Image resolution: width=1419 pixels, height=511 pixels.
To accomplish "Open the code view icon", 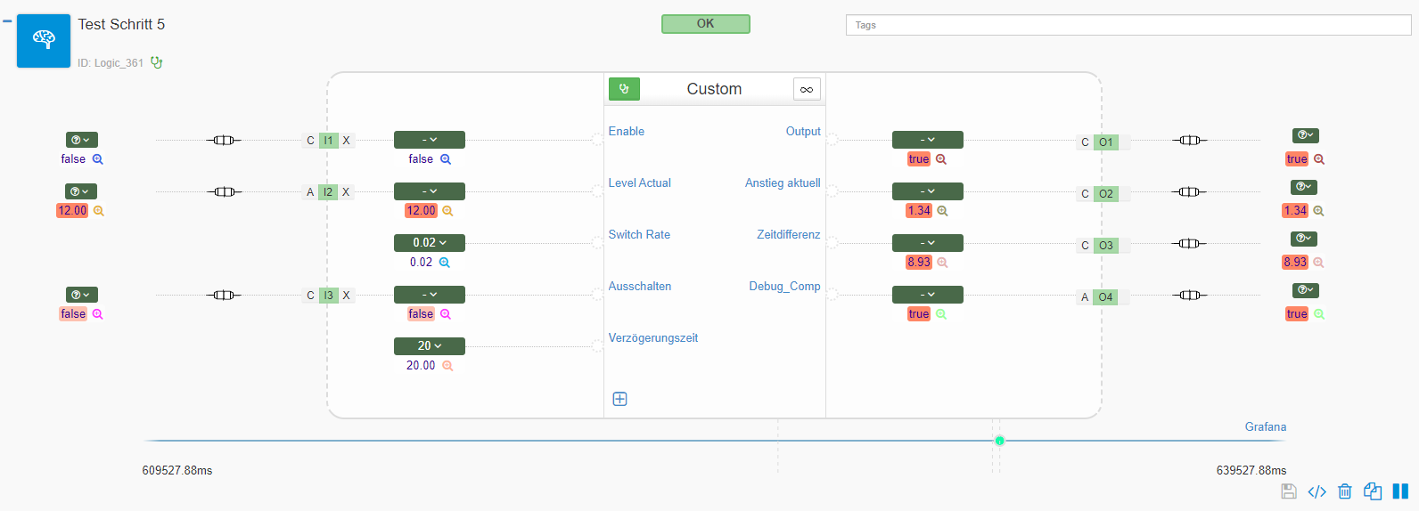I will pyautogui.click(x=1316, y=491).
